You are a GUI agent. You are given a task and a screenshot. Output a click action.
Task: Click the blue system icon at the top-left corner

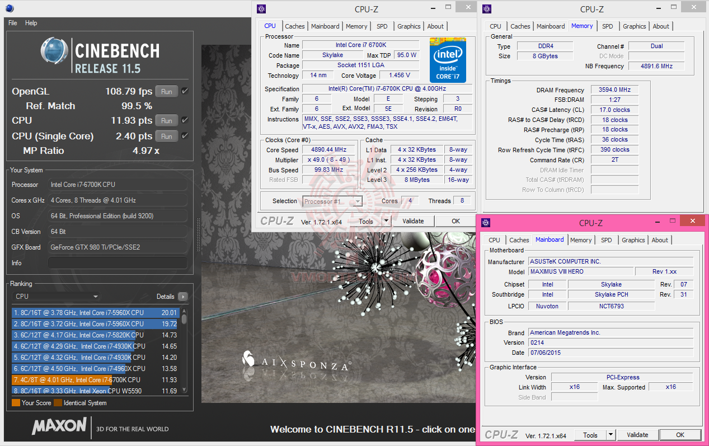pos(9,8)
